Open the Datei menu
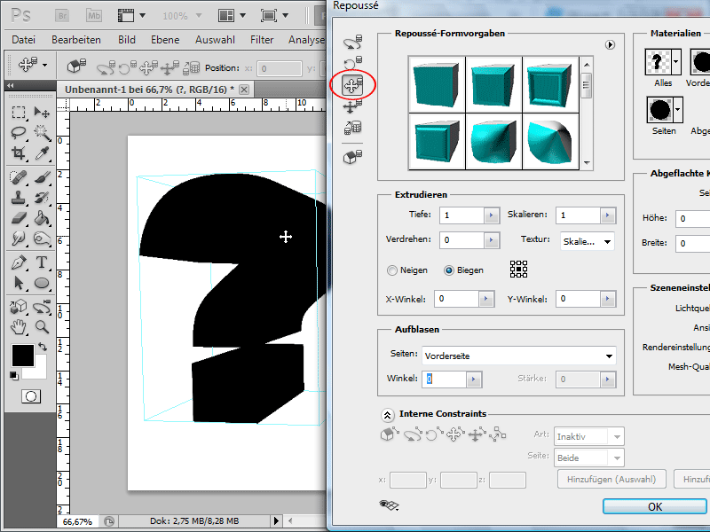Screen dimensions: 710x532 click(x=24, y=40)
